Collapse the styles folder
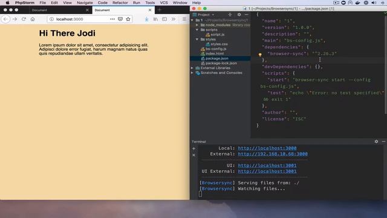Viewport: 387px width, 218px height. click(197, 39)
